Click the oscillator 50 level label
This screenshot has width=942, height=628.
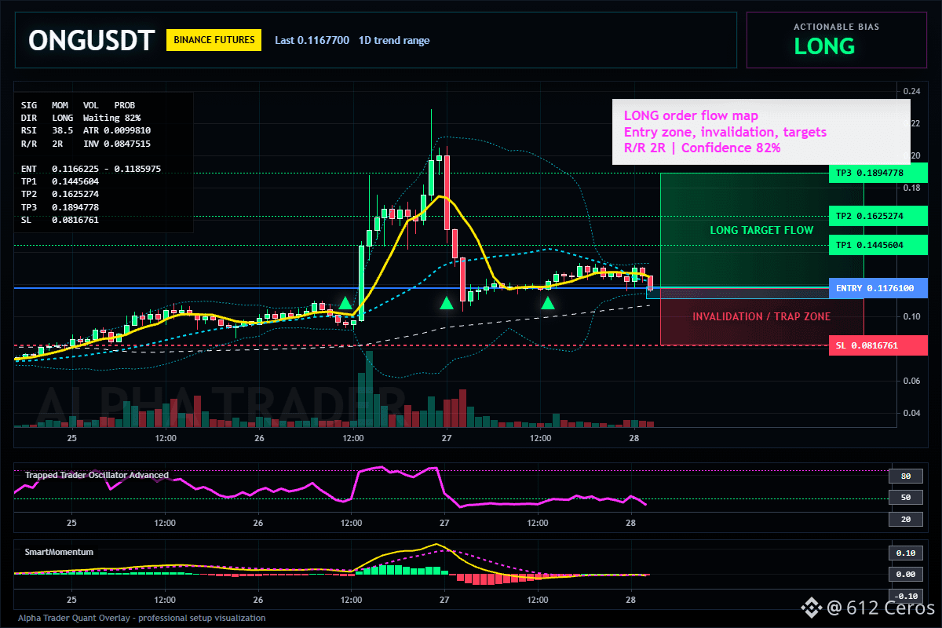tap(905, 498)
